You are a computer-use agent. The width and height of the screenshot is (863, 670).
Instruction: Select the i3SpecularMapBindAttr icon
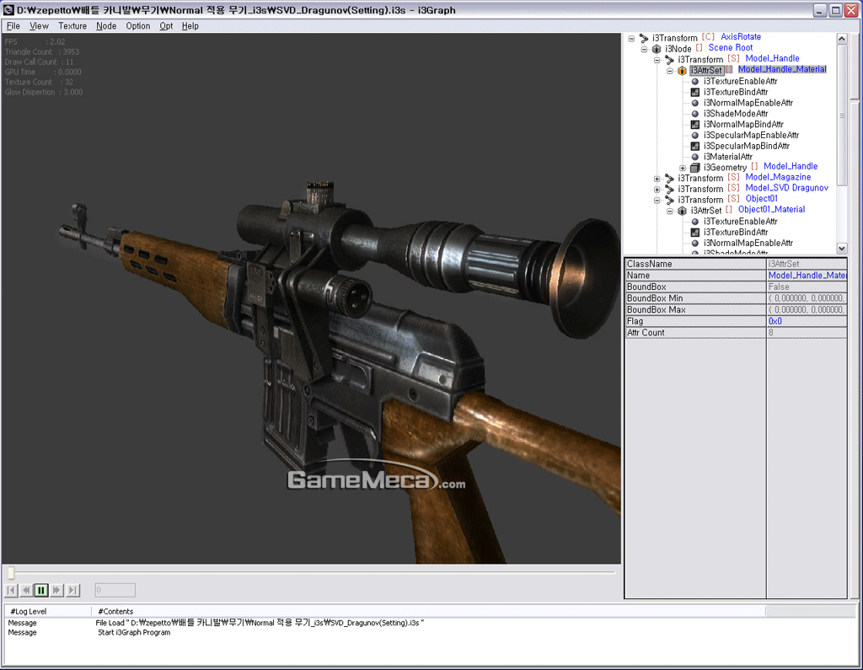click(695, 146)
